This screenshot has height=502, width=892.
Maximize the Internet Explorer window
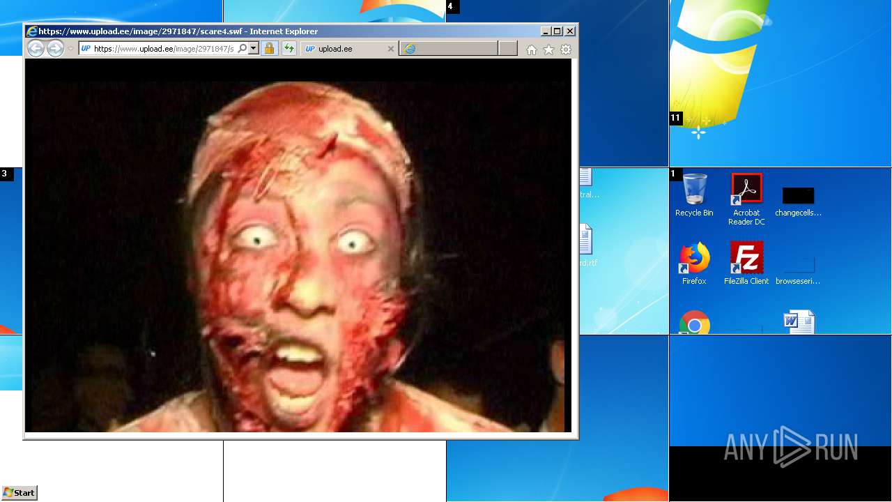click(x=557, y=31)
